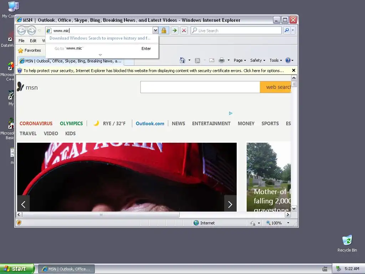Screen dimensions: 365x274
Task: Click the vertical scrollbar down arrow
Action: tap(294, 208)
